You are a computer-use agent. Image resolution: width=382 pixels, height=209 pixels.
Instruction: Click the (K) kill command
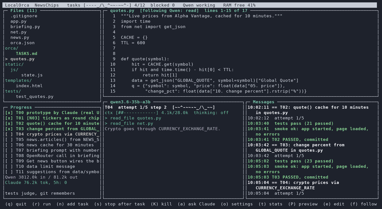(x=161, y=204)
